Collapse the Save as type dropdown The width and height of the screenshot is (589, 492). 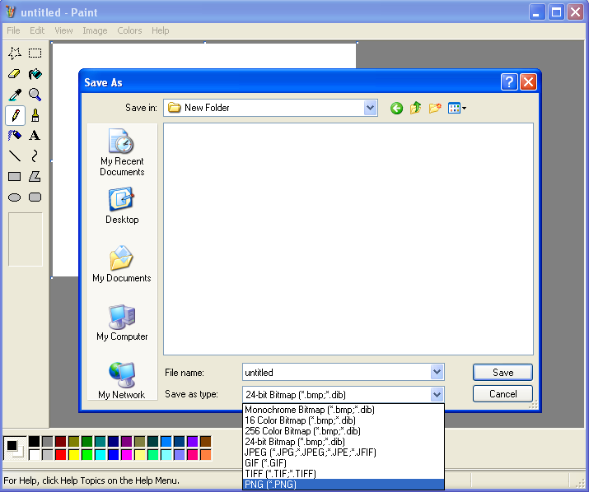click(437, 395)
